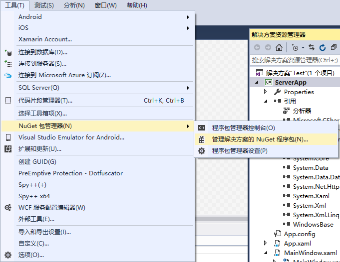The image size is (340, 262).
Task: Collapse the 引用 references node
Action: click(266, 101)
